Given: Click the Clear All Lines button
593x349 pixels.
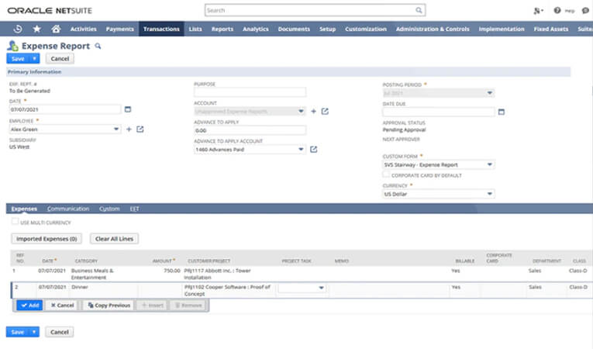Looking at the screenshot, I should pyautogui.click(x=114, y=239).
